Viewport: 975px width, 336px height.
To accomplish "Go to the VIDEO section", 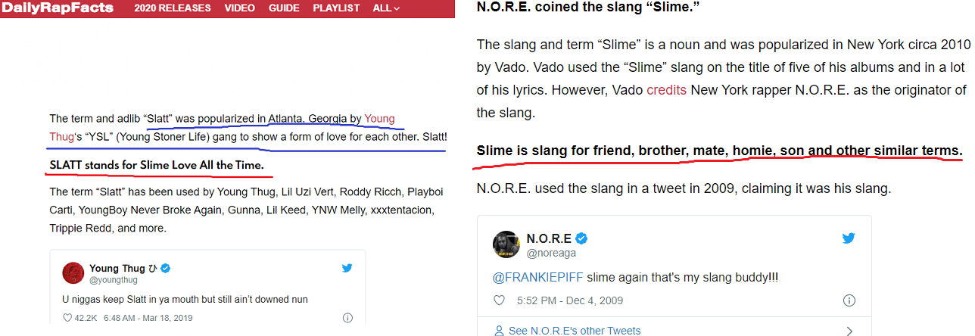I will pos(239,8).
